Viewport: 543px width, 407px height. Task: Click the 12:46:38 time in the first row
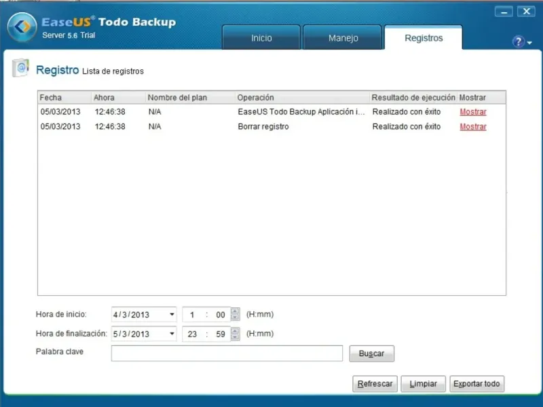(x=110, y=112)
